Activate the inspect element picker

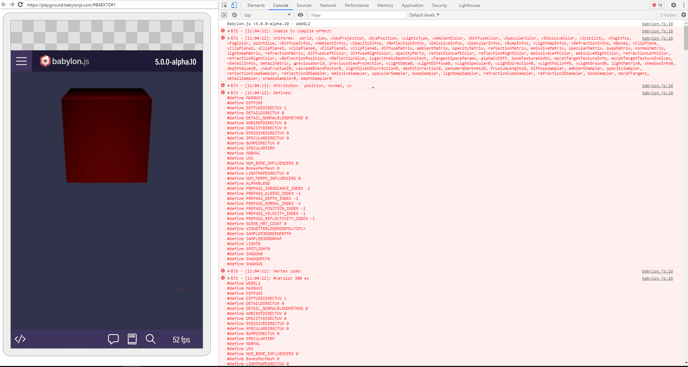(224, 5)
